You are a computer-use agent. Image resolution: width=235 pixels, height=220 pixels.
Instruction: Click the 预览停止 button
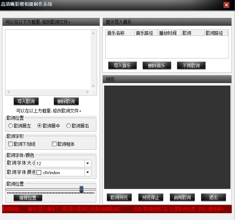151,197
